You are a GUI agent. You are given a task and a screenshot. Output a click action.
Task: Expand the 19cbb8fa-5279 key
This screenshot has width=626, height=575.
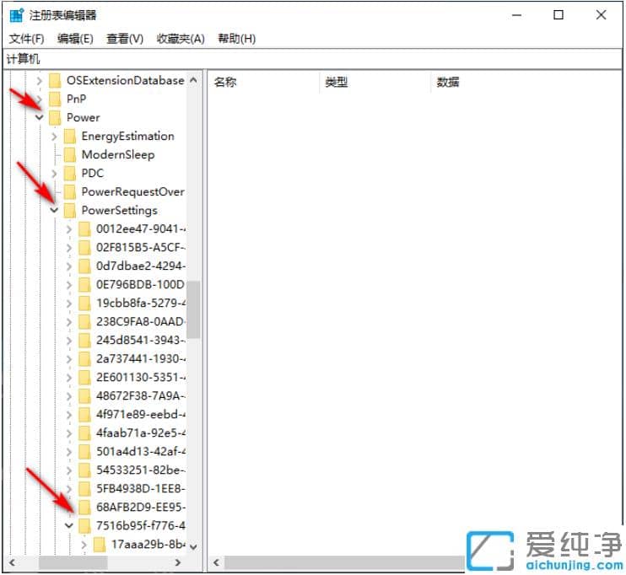point(68,304)
